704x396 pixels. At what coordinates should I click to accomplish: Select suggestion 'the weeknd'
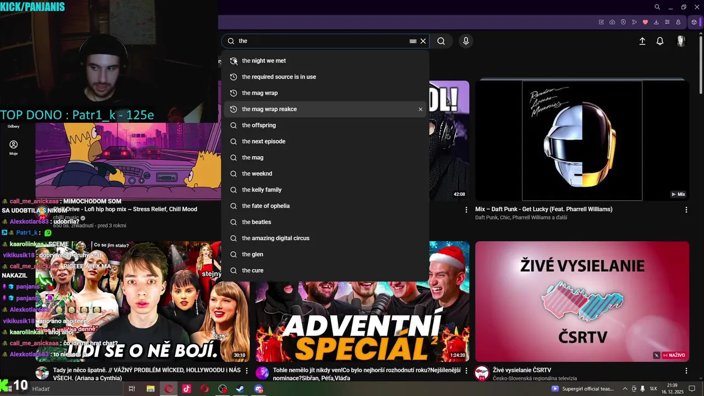pos(326,174)
